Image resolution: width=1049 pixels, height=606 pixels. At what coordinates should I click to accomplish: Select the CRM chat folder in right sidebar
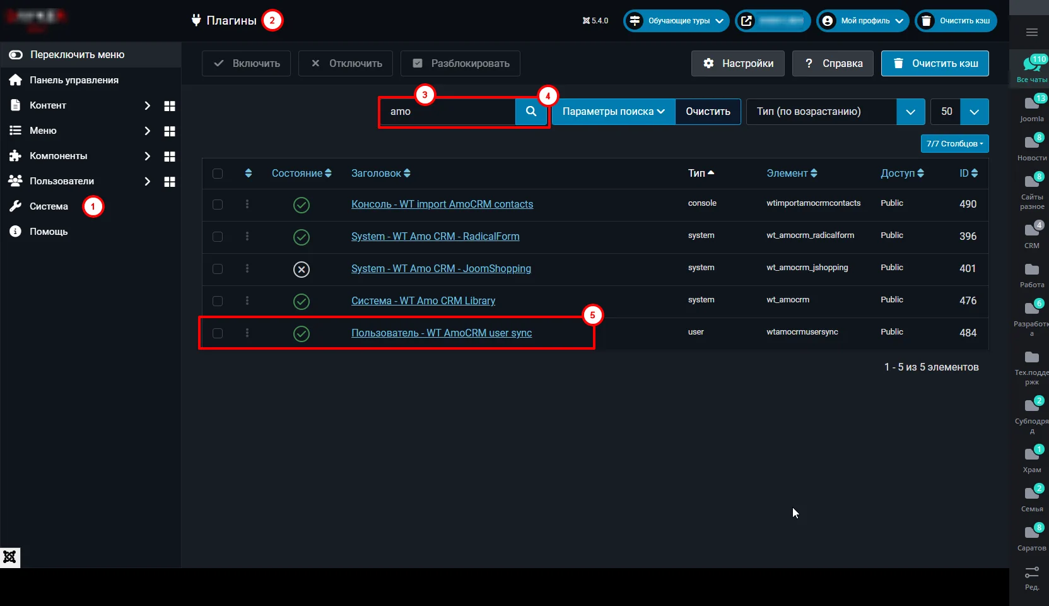(x=1031, y=234)
